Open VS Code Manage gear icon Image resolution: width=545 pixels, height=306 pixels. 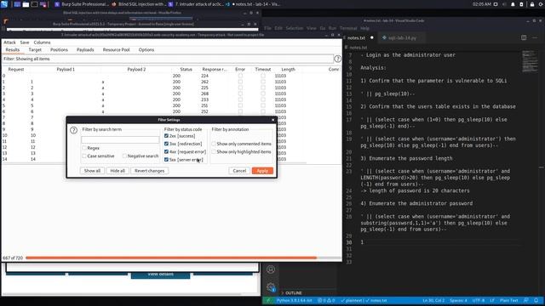click(271, 287)
